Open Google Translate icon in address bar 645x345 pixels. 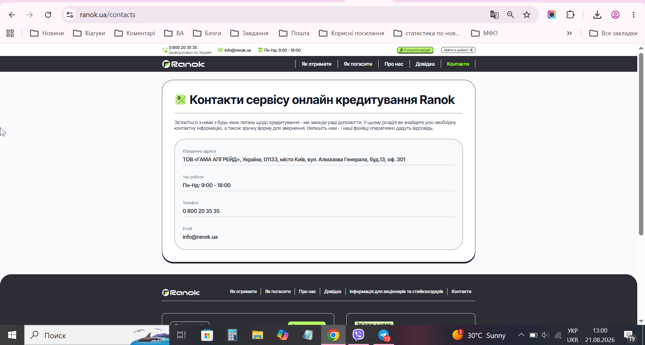click(x=494, y=15)
